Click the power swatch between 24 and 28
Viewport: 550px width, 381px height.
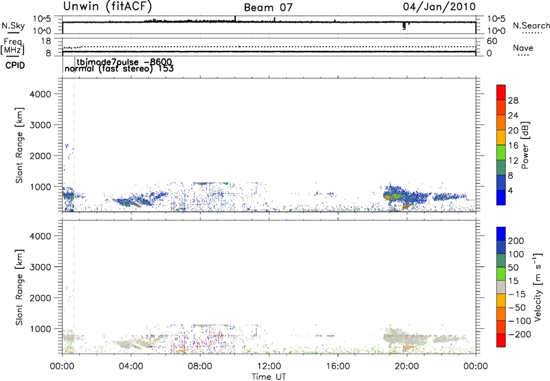(x=501, y=107)
